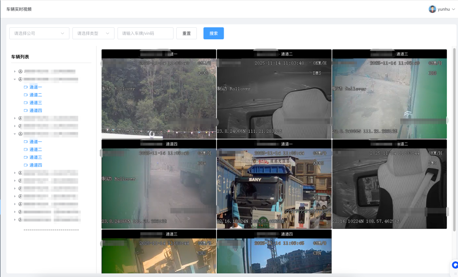Click camera icon beside 通道二 in second expanded vehicle
The width and height of the screenshot is (458, 277).
click(25, 150)
